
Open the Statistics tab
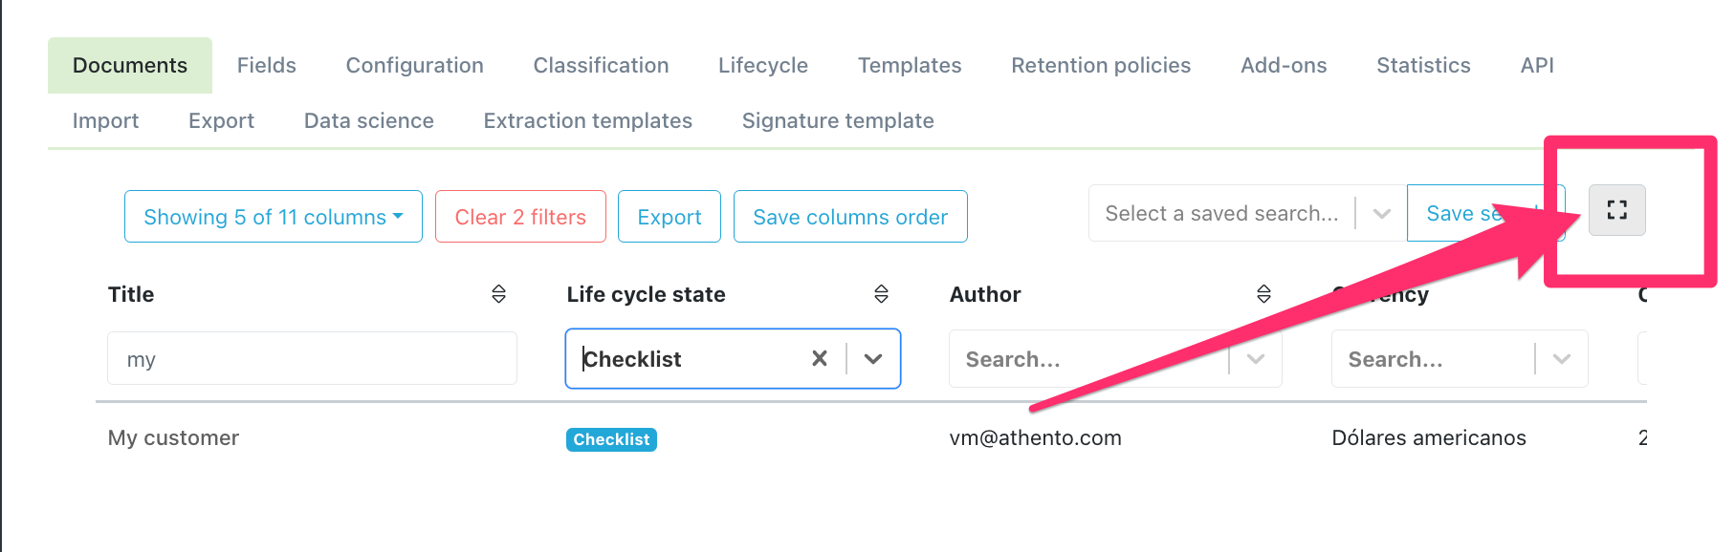coord(1423,66)
